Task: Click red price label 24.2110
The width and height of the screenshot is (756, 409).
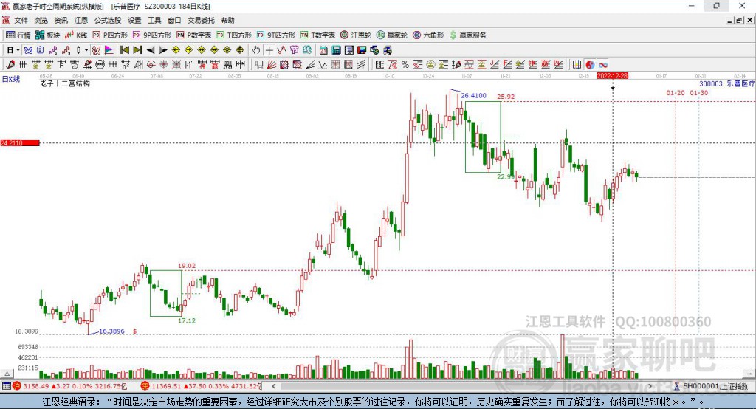Action: point(20,142)
